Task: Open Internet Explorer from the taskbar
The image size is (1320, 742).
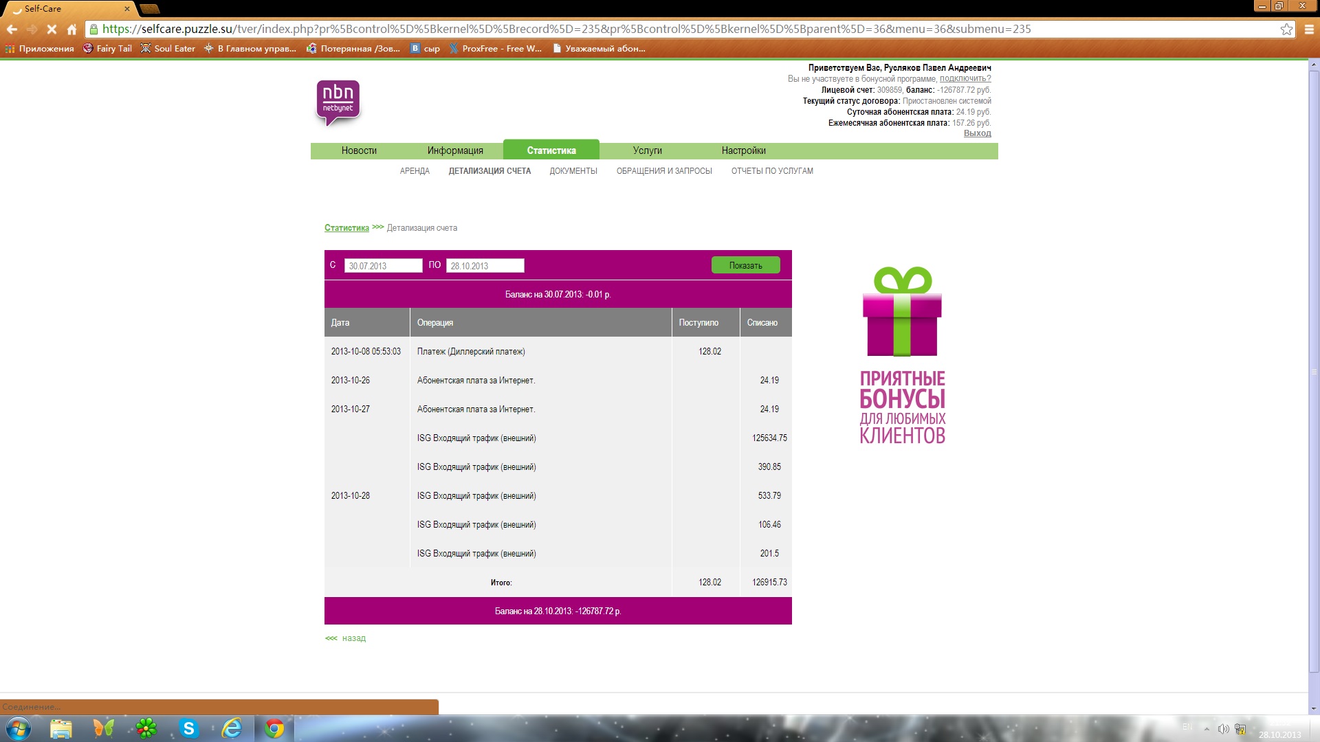Action: (x=232, y=728)
